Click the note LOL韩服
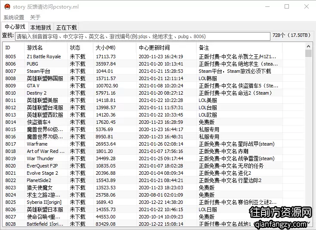This screenshot has width=316, height=230. click(208, 78)
